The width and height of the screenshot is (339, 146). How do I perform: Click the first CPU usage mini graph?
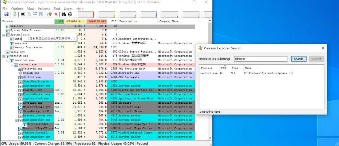86,14
